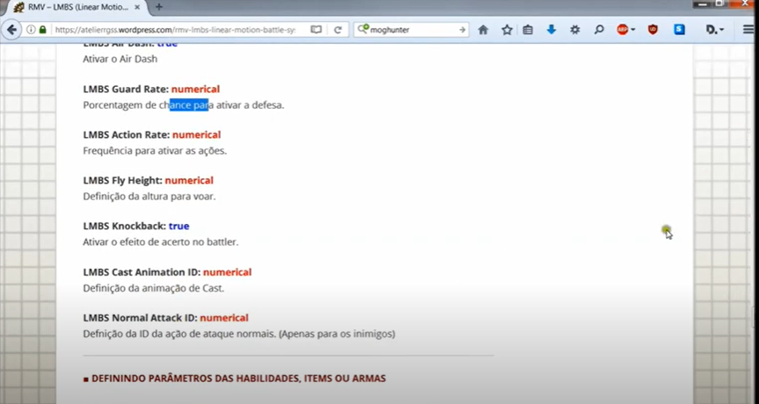759x404 pixels.
Task: Click the search engine magnifier icon
Action: pyautogui.click(x=362, y=30)
